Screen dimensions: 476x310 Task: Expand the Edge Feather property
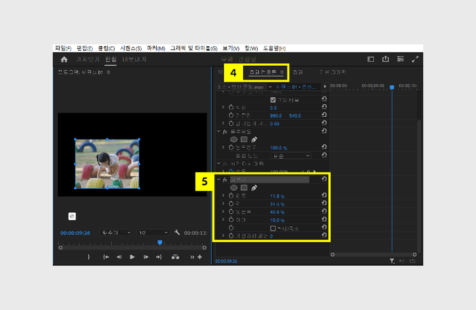click(x=223, y=236)
